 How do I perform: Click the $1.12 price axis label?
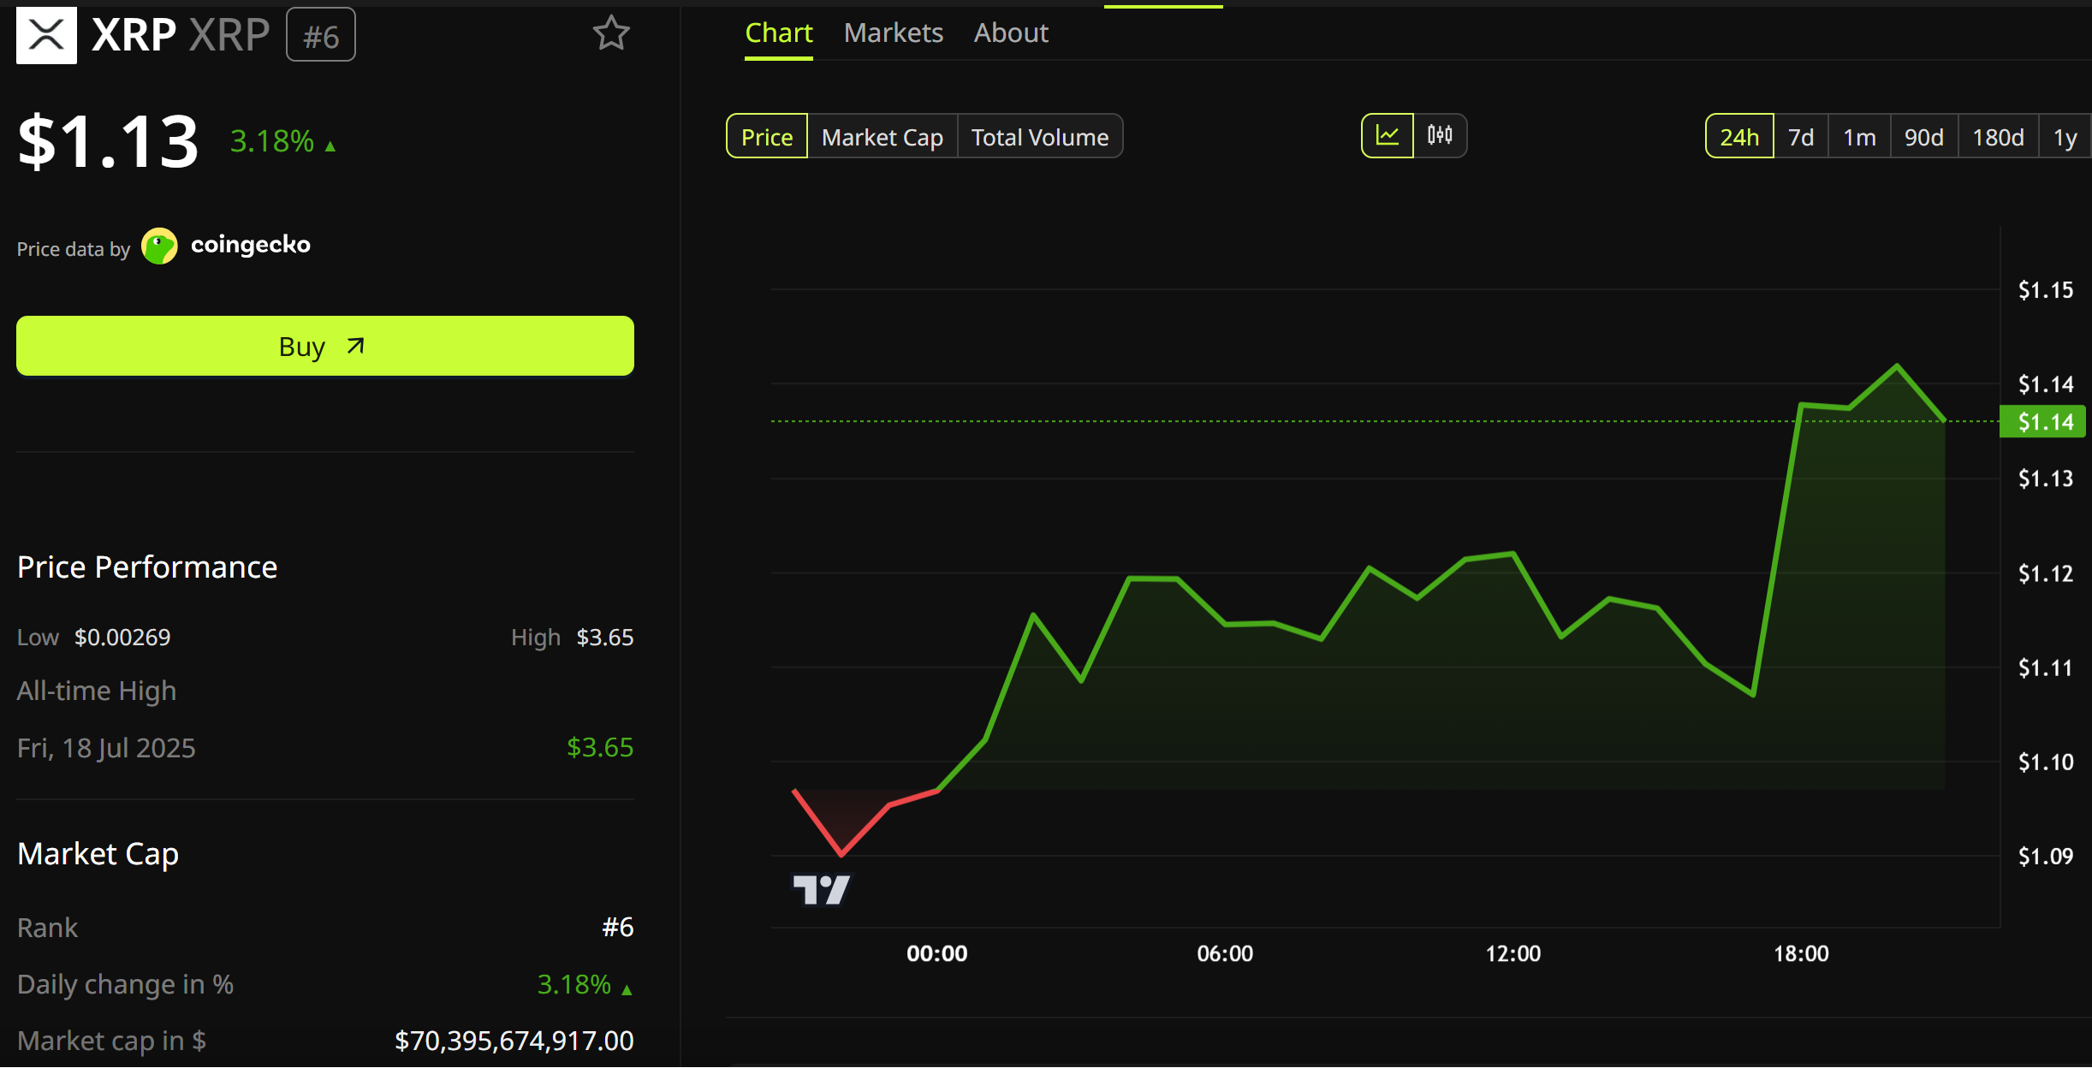point(2046,573)
